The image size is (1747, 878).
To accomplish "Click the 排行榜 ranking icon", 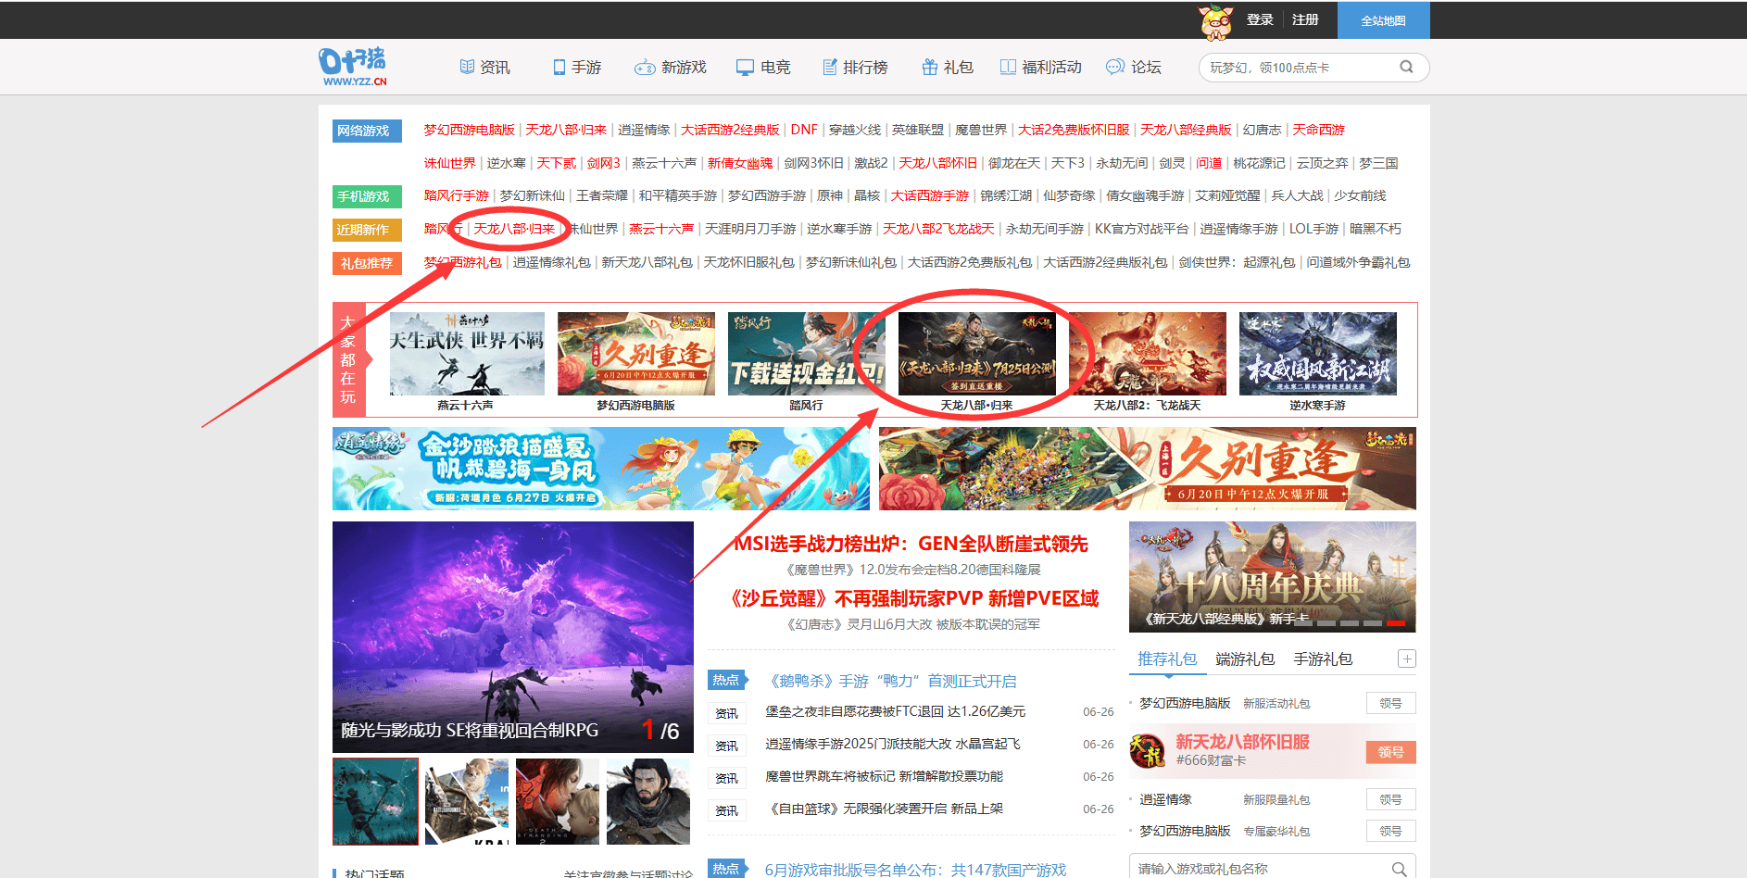I will pyautogui.click(x=830, y=67).
